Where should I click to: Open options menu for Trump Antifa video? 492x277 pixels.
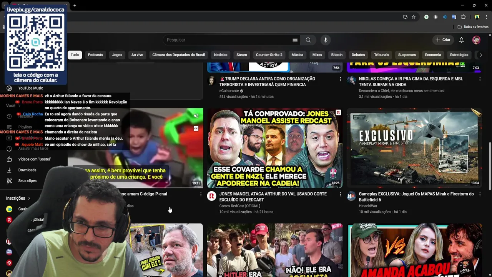tap(340, 79)
